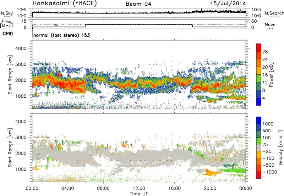
Task: Click the "60" tick on Nave axis
Action: coord(254,21)
